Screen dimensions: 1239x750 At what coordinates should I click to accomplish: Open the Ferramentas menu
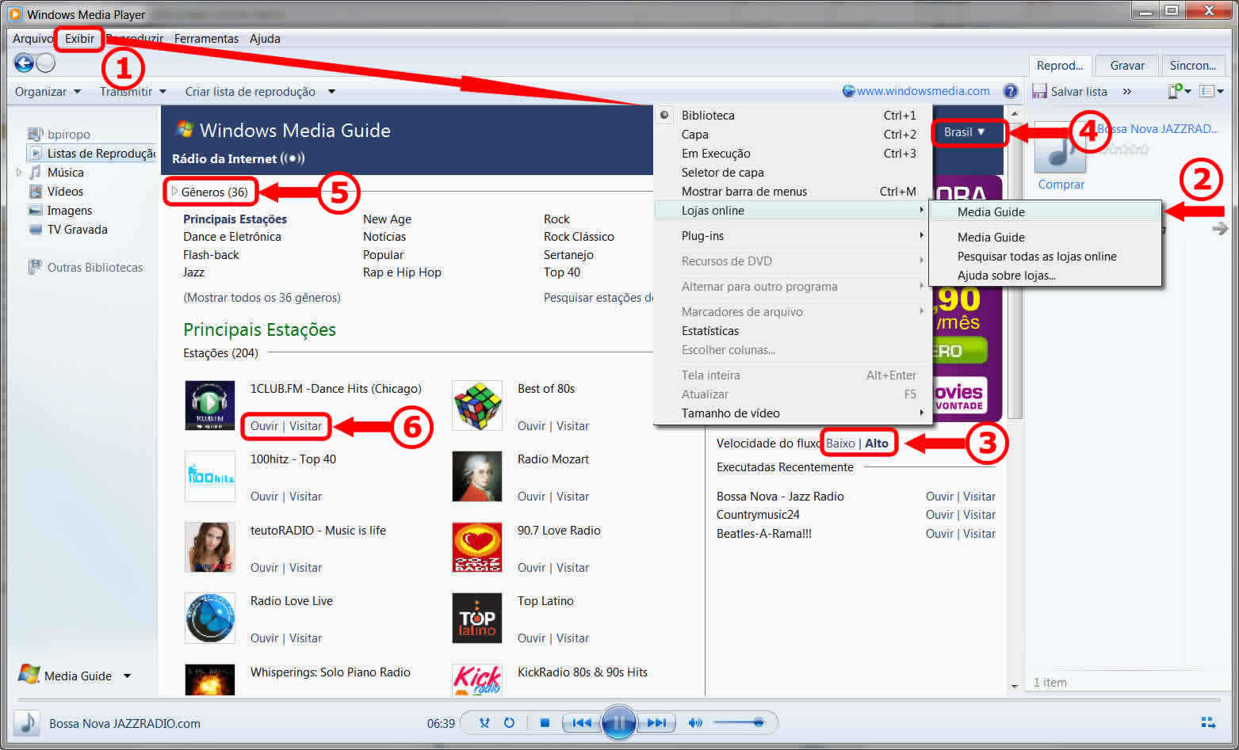[x=206, y=38]
